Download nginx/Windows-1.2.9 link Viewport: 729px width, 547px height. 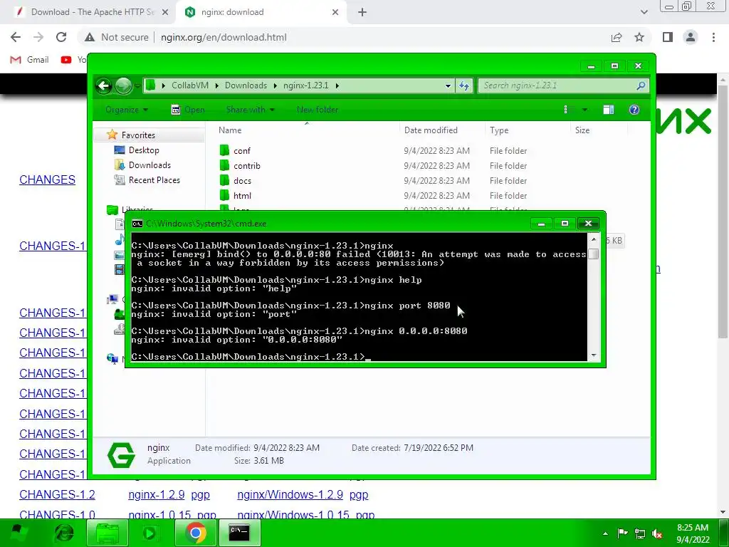click(290, 494)
